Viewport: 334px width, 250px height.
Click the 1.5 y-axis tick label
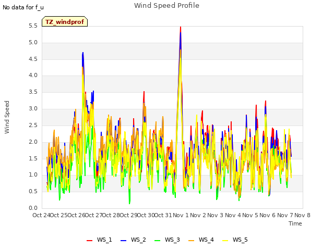pos(33,158)
